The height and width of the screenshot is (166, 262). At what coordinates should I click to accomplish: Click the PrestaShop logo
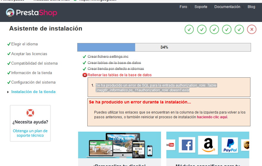coord(31,12)
